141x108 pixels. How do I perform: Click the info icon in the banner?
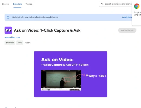point(8,17)
